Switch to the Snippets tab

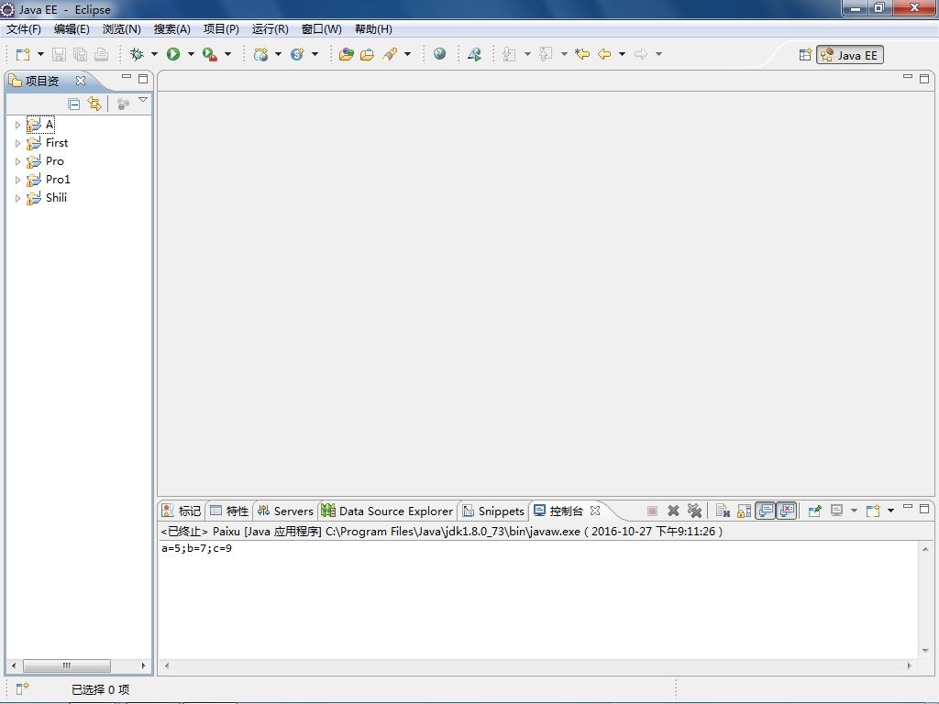click(x=494, y=511)
